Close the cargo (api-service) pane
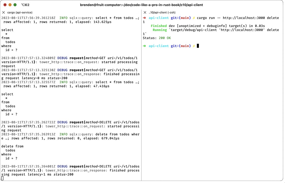Viewport: 285px width, 183px height. tap(4, 13)
